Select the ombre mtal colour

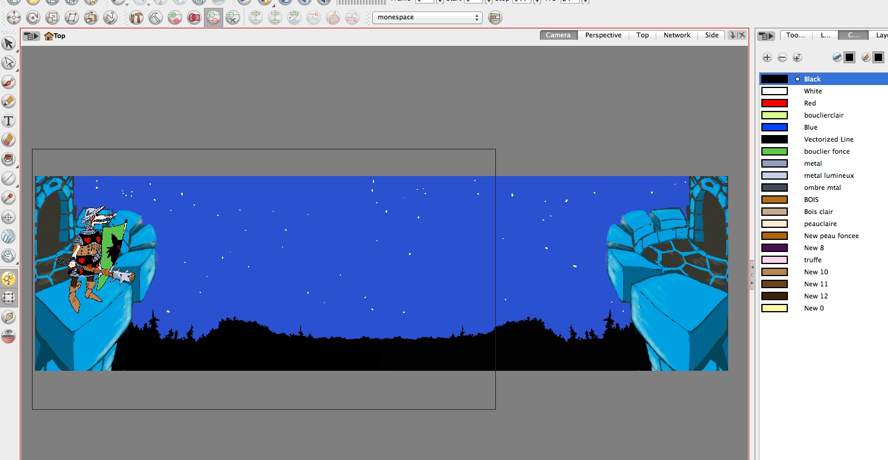tap(823, 187)
